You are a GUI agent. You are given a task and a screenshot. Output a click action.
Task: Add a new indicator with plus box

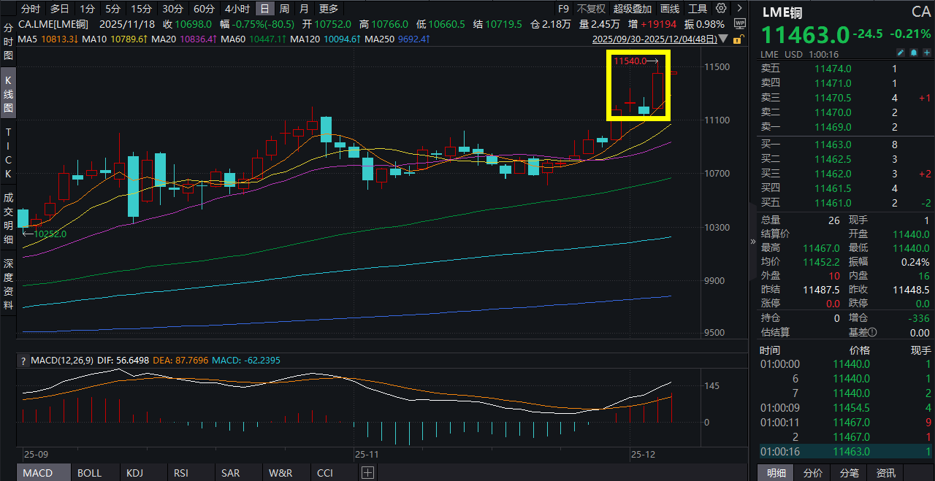[367, 473]
